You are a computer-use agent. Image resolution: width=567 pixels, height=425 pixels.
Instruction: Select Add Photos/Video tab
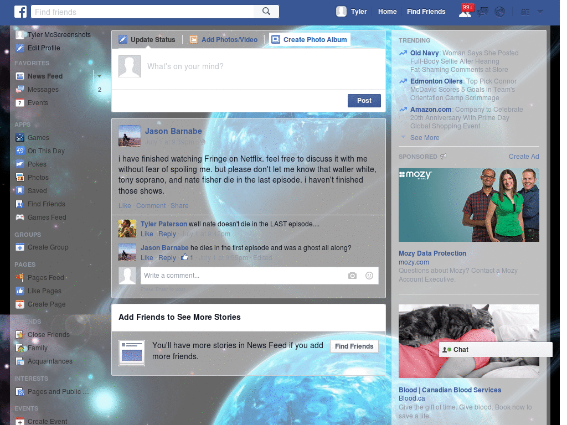pyautogui.click(x=224, y=40)
